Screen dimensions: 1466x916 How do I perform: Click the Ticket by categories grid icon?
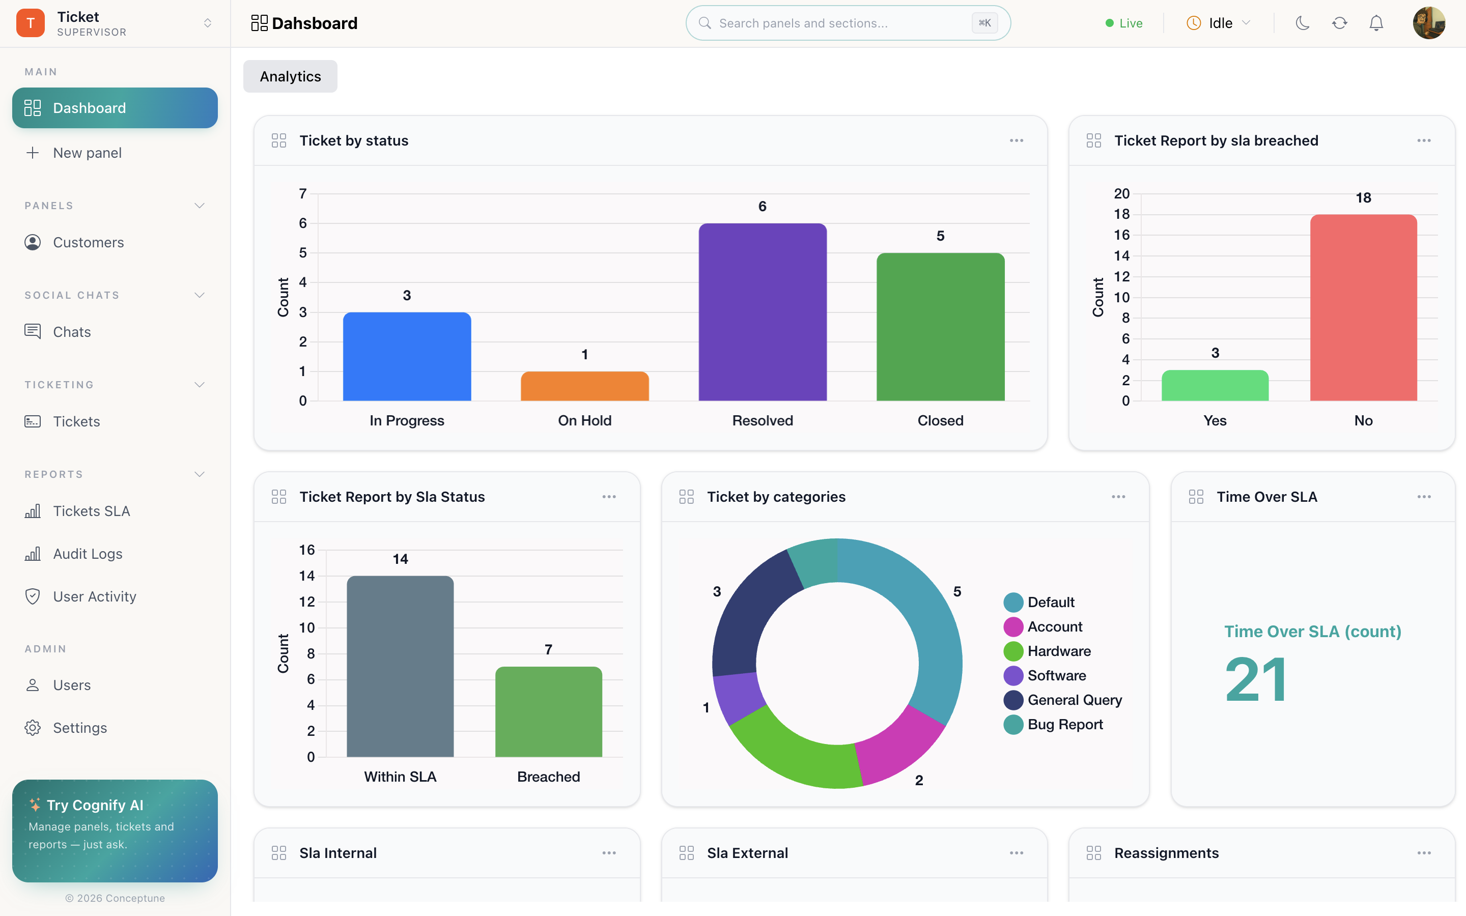click(686, 497)
